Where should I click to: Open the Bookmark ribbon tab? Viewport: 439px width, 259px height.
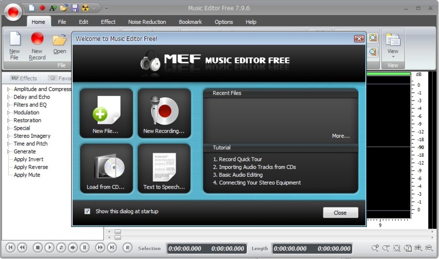tap(190, 22)
